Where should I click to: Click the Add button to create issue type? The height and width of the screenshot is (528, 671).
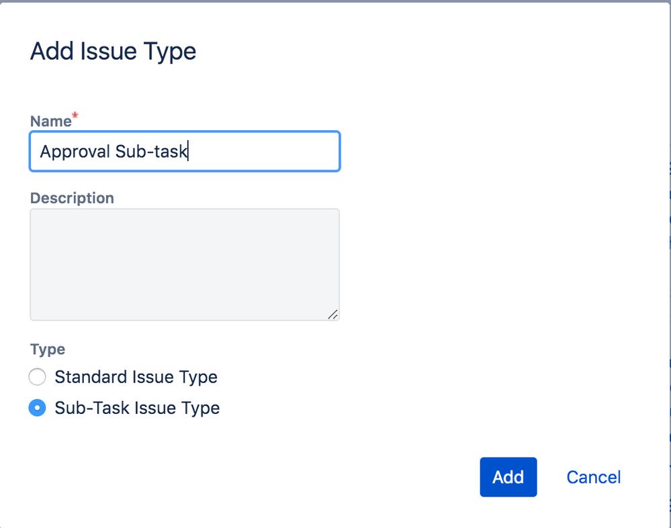click(508, 477)
